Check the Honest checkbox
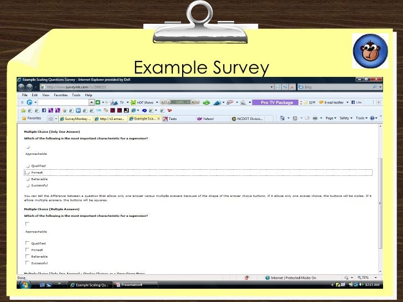This screenshot has width=403, height=302. pos(27,249)
